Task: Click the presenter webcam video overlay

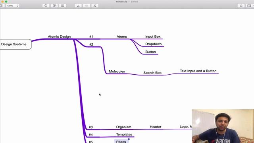Action: coord(223,126)
